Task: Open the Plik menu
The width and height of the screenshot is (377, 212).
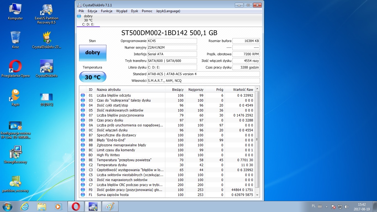Action: (81, 11)
